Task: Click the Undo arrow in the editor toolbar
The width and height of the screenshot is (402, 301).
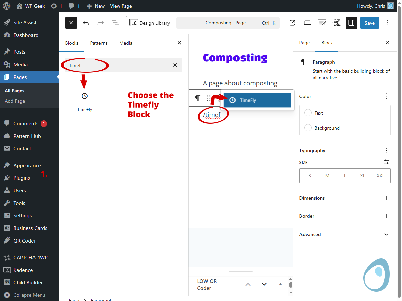Action: pos(86,23)
